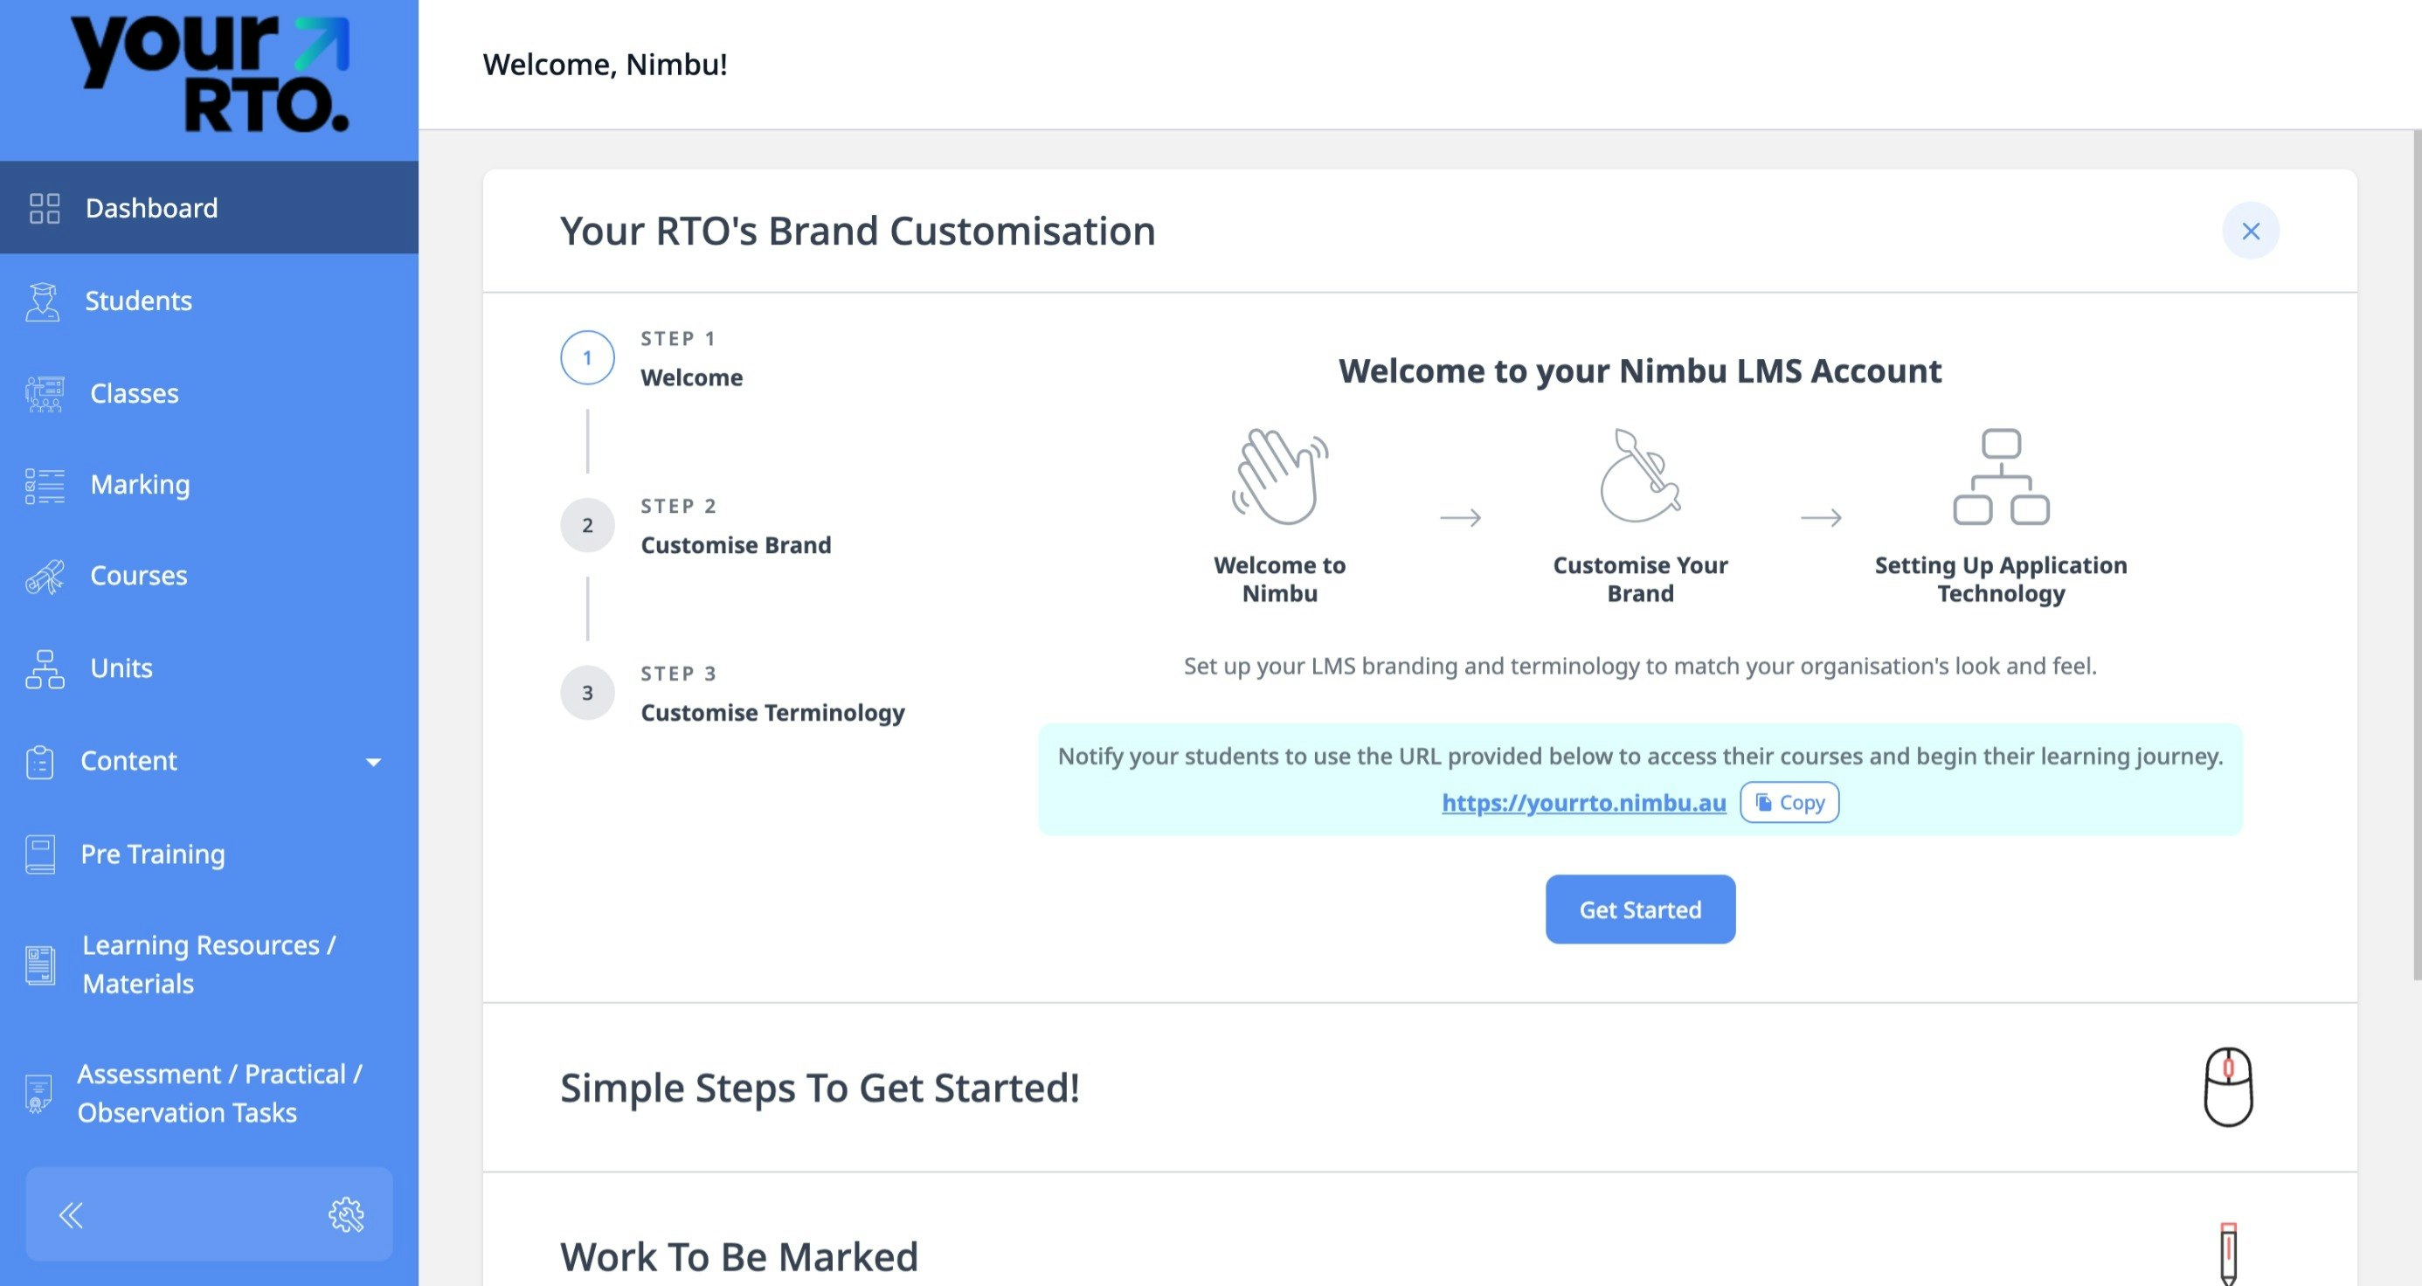
Task: Select the Step 3 circle indicator
Action: 586,692
